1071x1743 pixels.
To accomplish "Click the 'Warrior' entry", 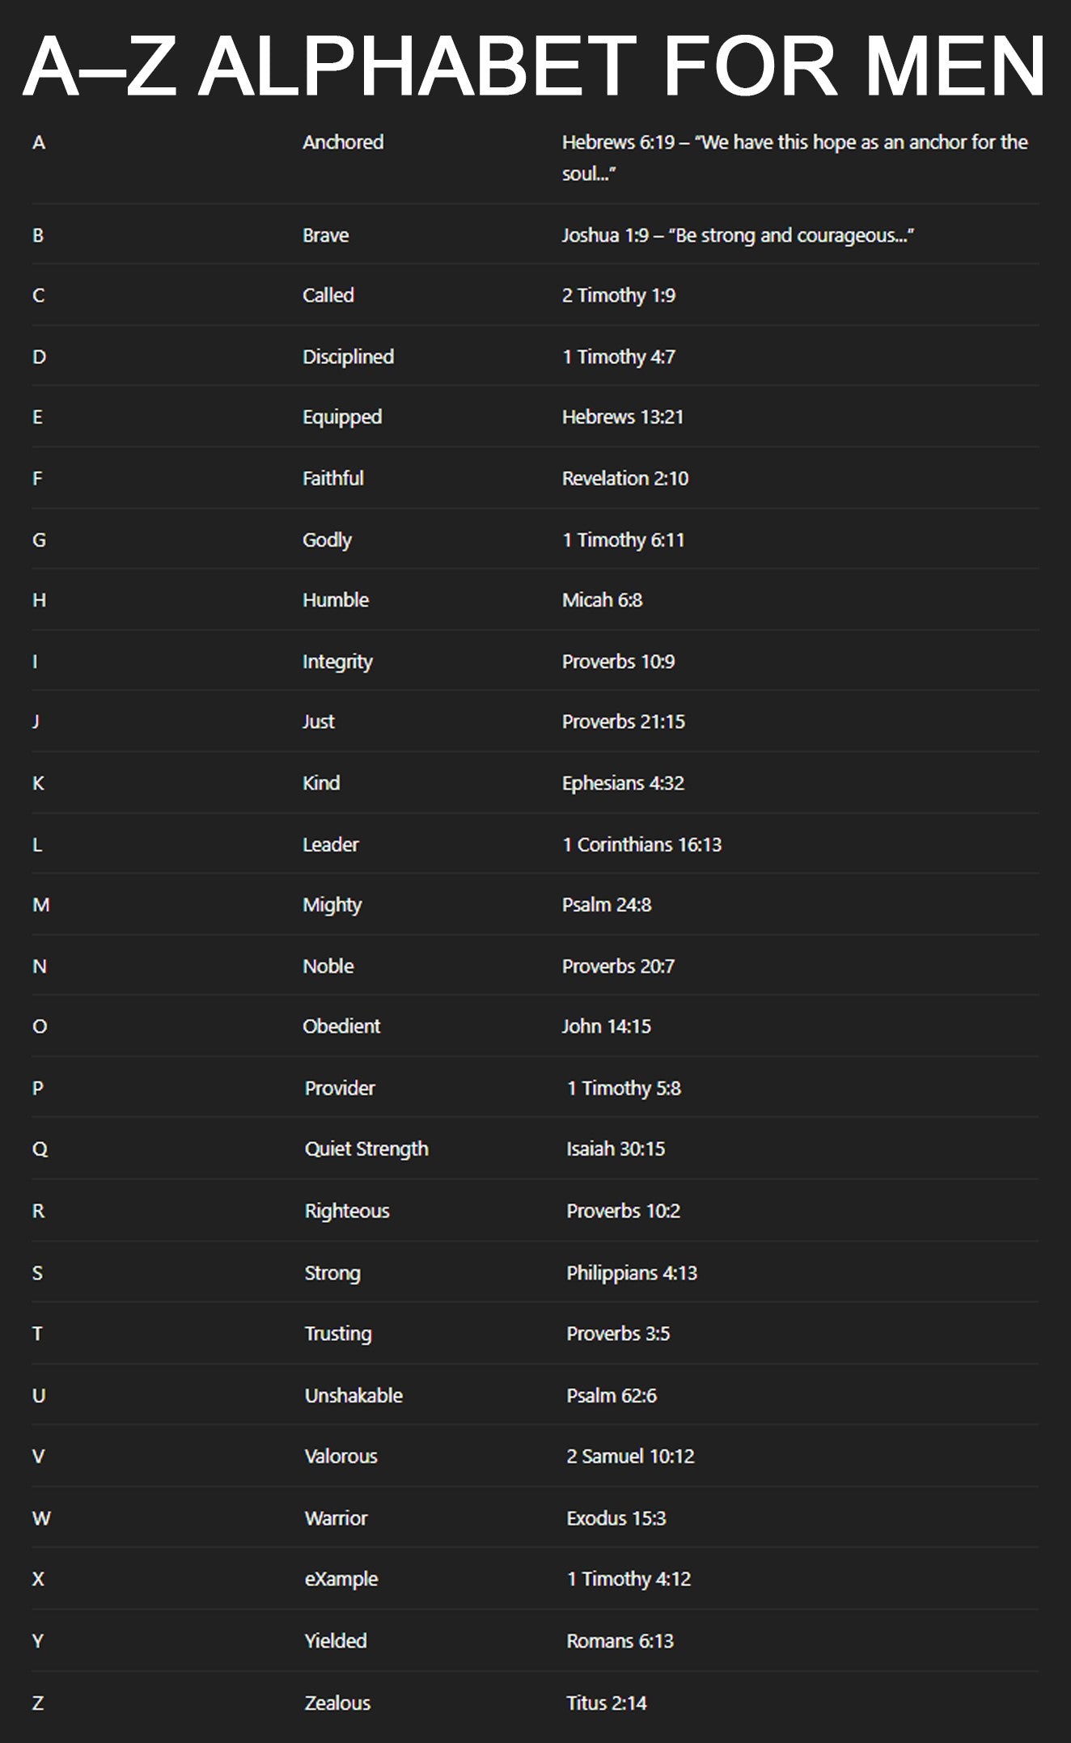I will click(x=336, y=1518).
